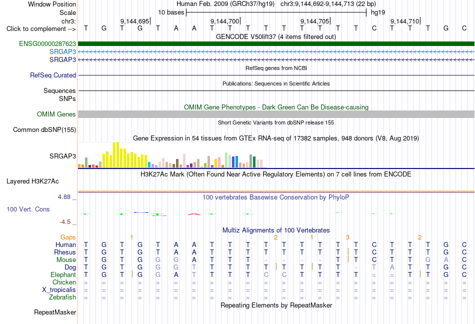Screen dimensions: 475x324
Task: Click the SRGAP3 GTEx track label
Action: (x=62, y=156)
